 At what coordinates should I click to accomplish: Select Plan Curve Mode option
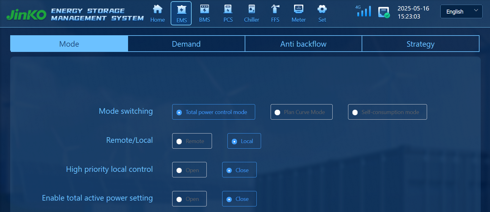[301, 112]
